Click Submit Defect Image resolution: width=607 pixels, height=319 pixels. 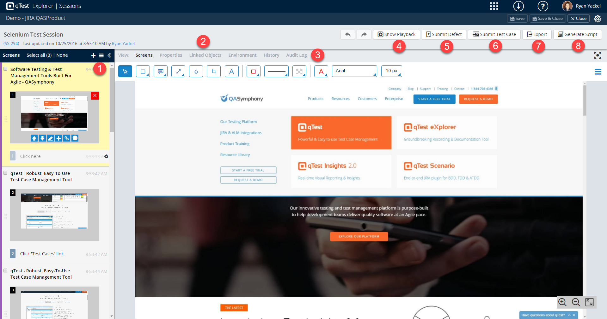tap(444, 34)
